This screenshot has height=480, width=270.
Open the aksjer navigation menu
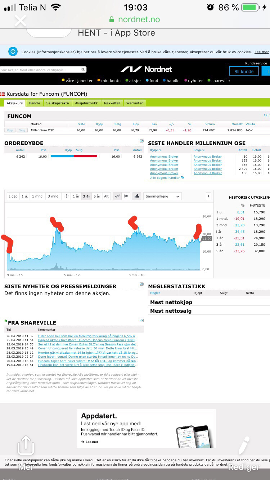click(x=133, y=81)
